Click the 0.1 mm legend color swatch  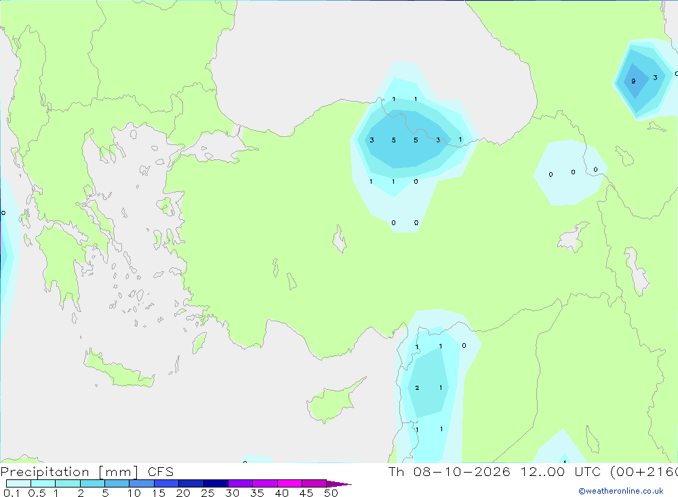18,483
